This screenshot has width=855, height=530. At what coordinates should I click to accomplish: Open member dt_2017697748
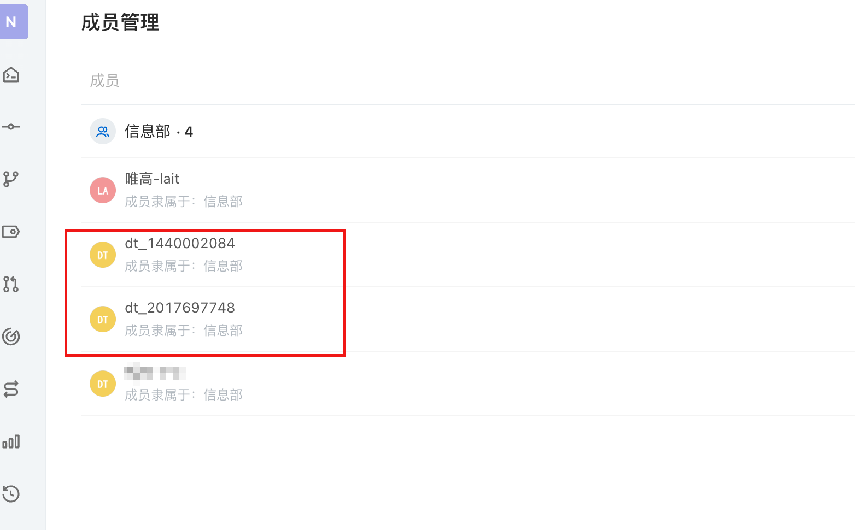click(467, 319)
